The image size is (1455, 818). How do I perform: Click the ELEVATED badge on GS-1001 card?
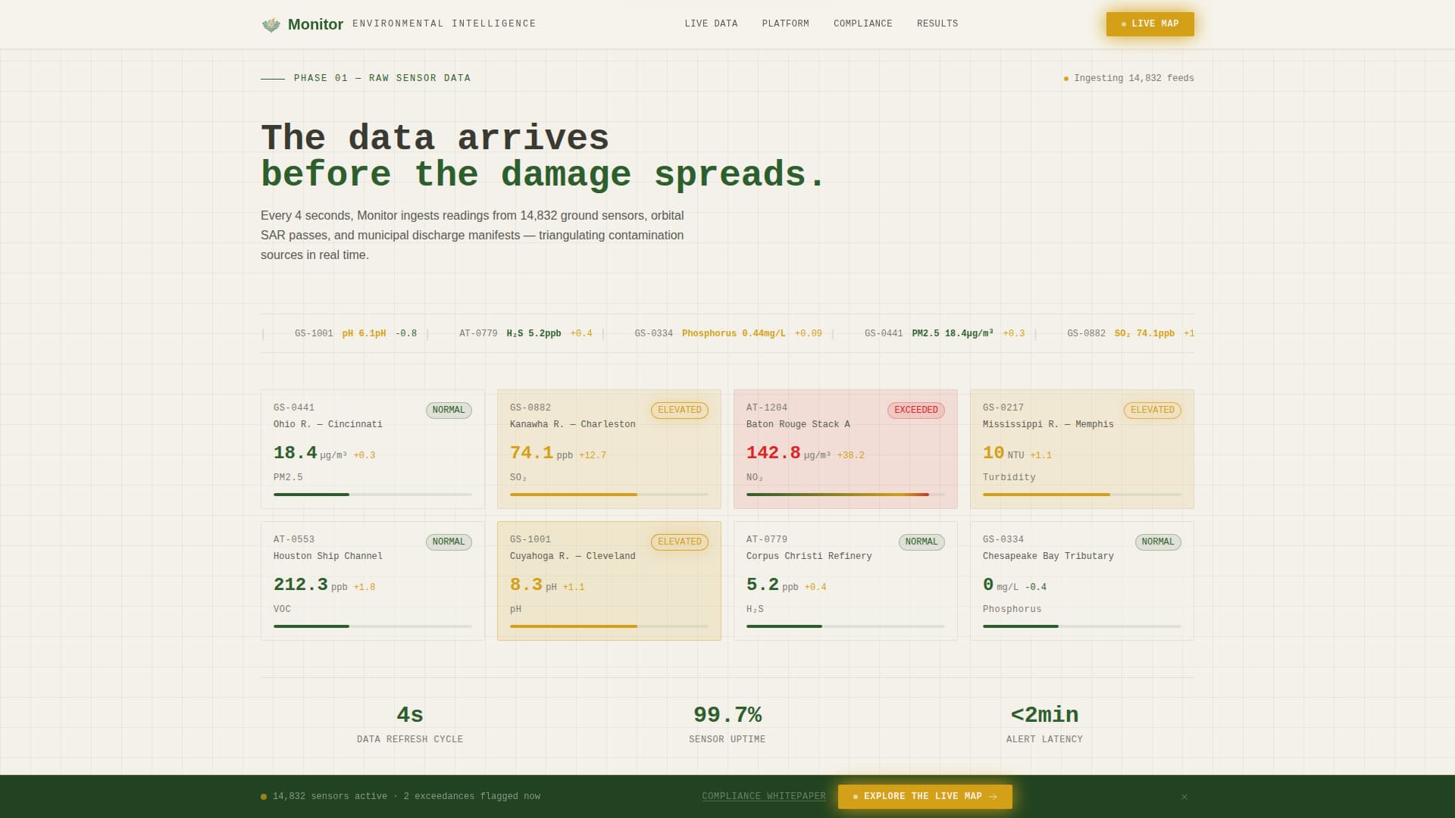680,542
